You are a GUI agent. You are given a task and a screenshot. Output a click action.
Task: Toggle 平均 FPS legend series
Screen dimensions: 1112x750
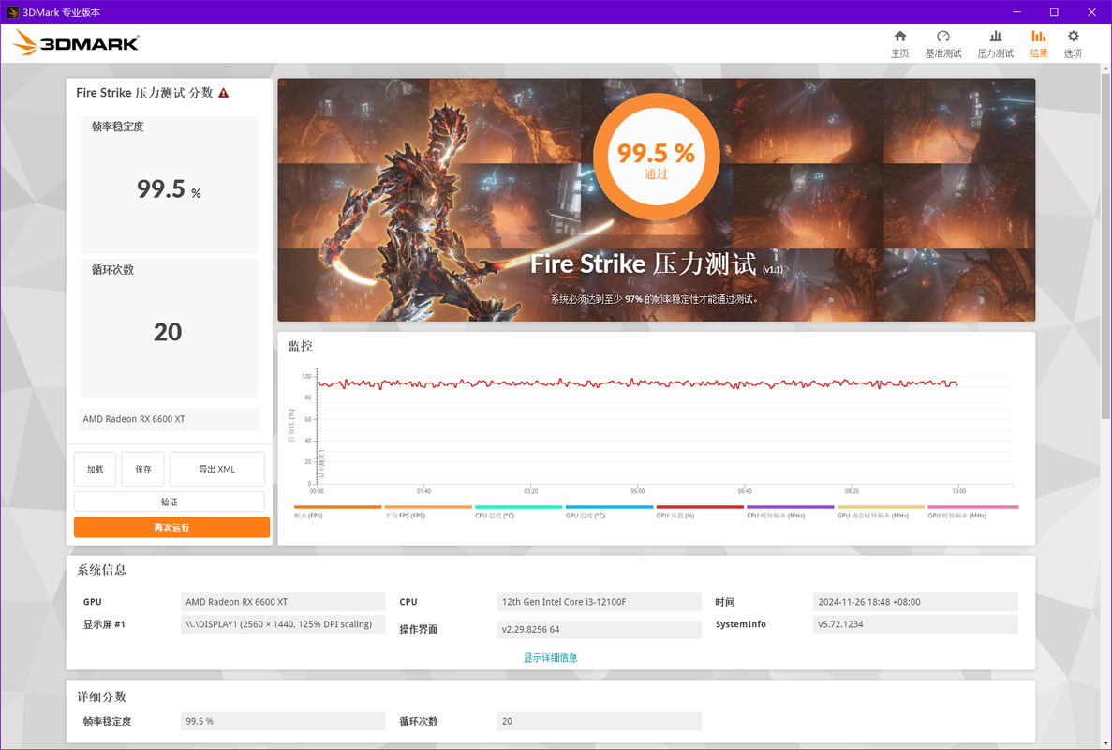[x=428, y=512]
